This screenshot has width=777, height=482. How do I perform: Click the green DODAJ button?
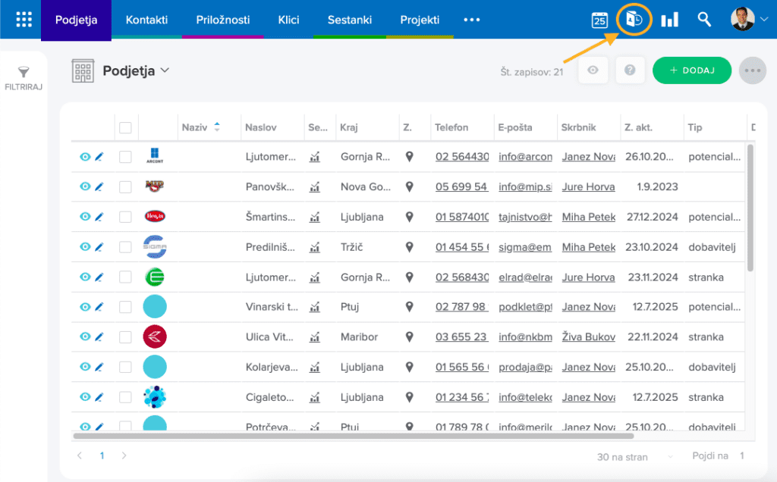[691, 70]
